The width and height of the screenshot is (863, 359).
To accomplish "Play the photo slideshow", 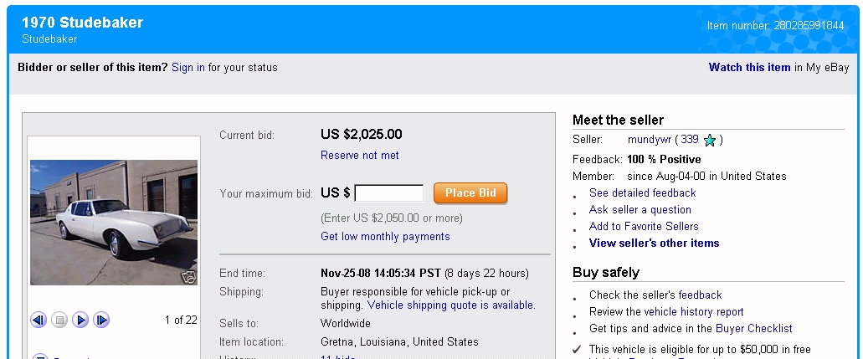I will [80, 320].
